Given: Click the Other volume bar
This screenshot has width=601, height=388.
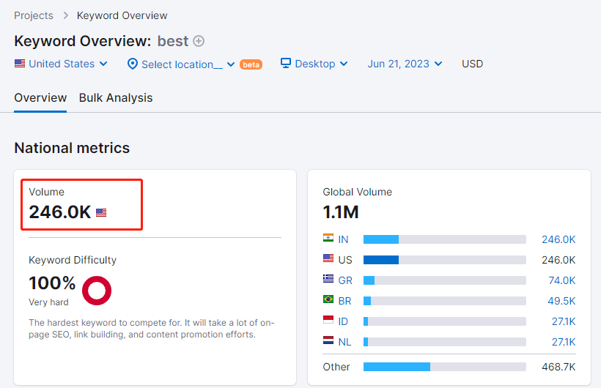Looking at the screenshot, I should [x=444, y=367].
